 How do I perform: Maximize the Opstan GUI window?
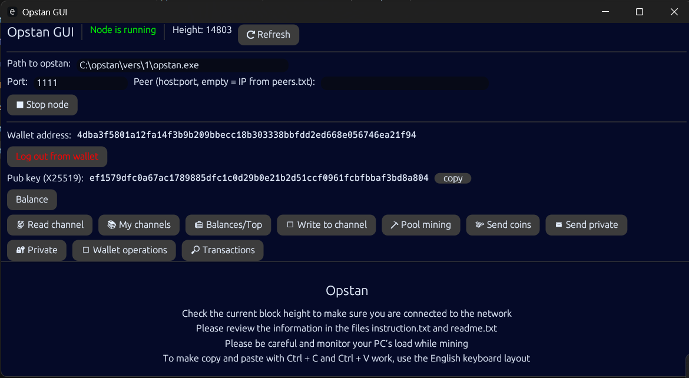[640, 12]
